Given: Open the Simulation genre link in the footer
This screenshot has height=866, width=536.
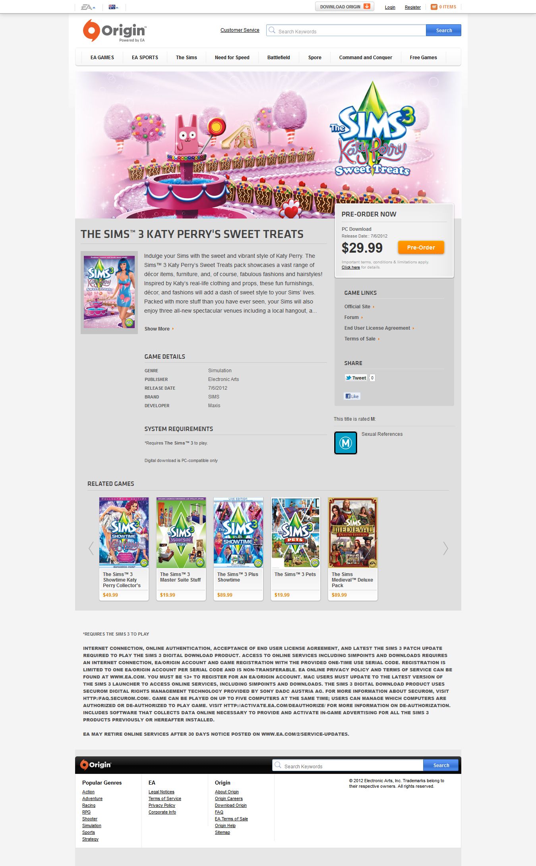Looking at the screenshot, I should pyautogui.click(x=92, y=825).
